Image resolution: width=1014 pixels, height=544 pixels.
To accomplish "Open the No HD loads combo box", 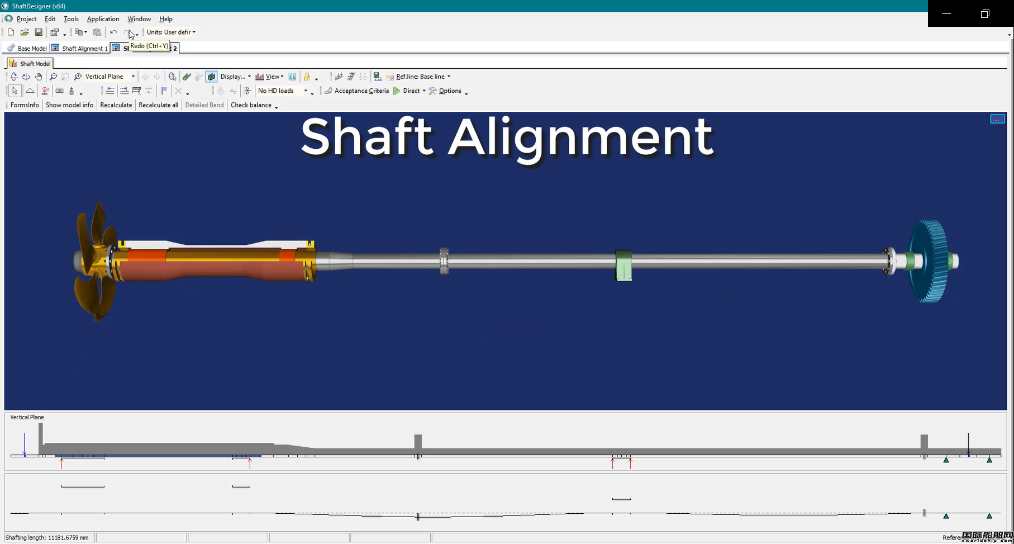I will pyautogui.click(x=283, y=91).
